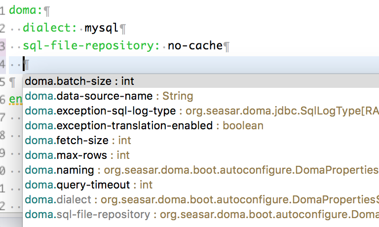Click the mysql value in the editor

(x=101, y=28)
